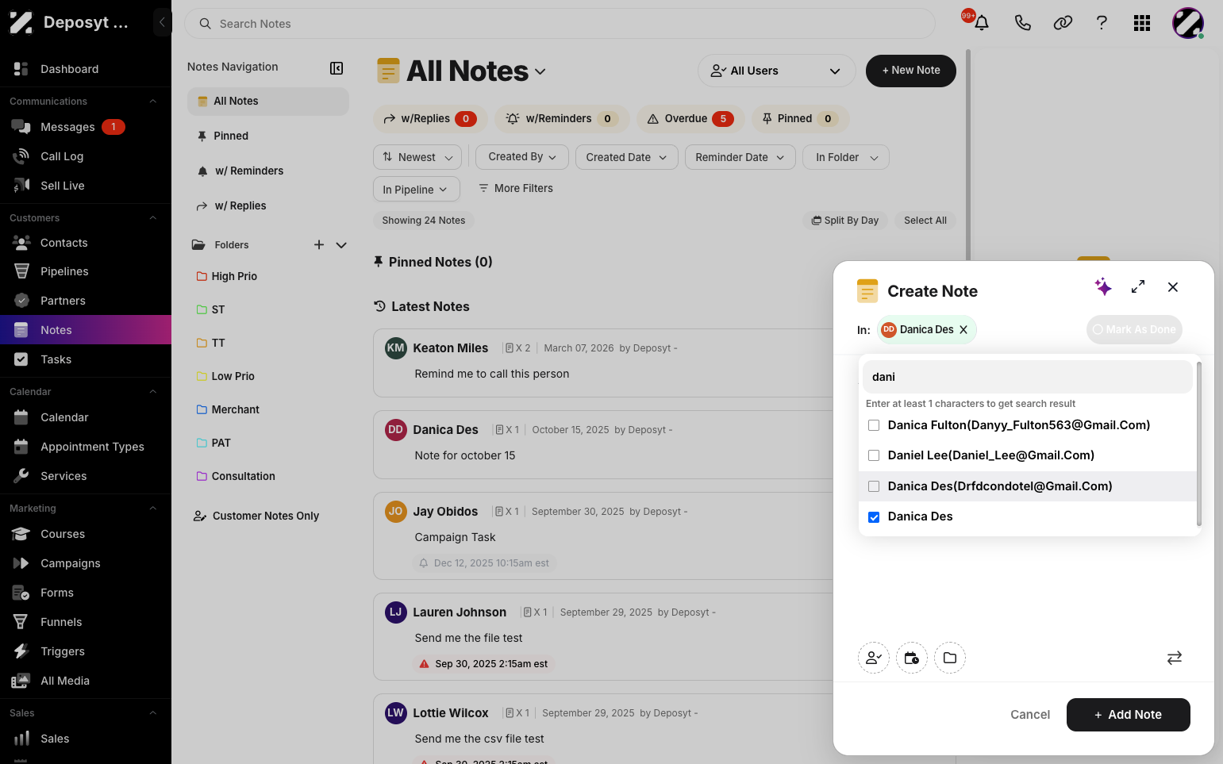Cancel the Create Note dialog
Screen dimensions: 1223x764
pyautogui.click(x=1030, y=715)
